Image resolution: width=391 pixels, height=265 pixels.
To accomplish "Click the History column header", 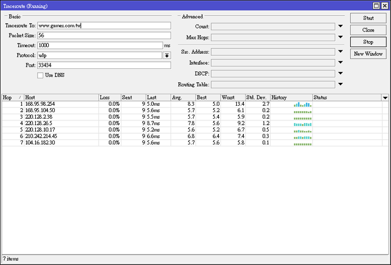I will (291, 98).
